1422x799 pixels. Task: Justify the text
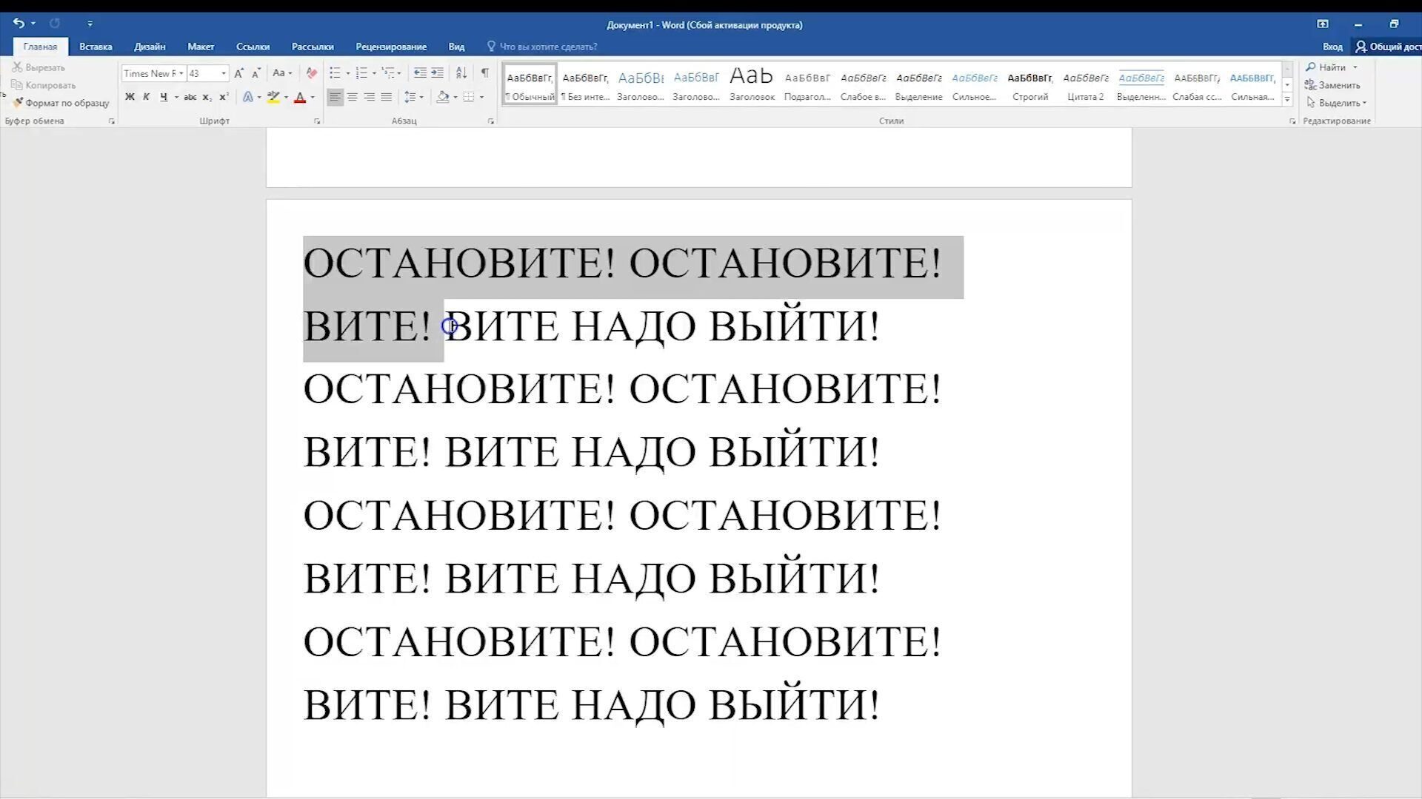click(386, 97)
